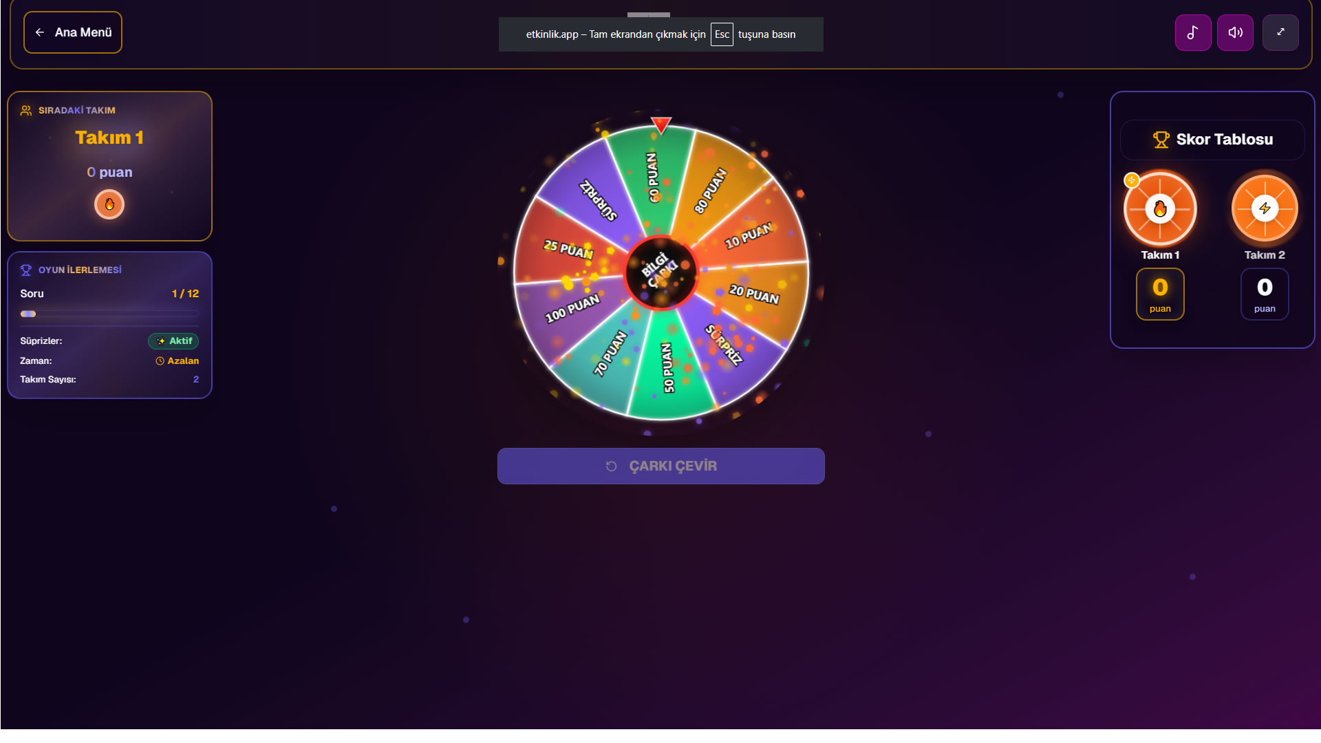Select the 50 PUAN wheel segment

668,367
